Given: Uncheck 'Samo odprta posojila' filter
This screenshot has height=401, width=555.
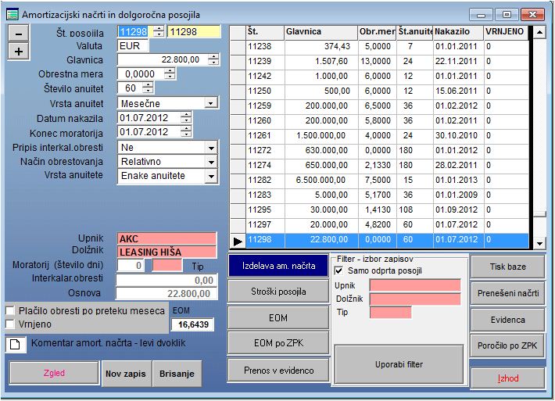Looking at the screenshot, I should click(339, 270).
